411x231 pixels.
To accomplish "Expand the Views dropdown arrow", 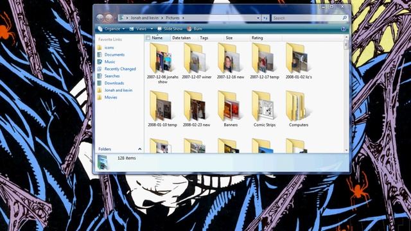I will click(x=152, y=29).
